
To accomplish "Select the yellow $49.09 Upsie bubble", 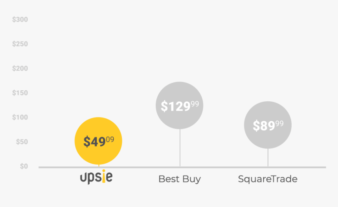I will [x=98, y=141].
